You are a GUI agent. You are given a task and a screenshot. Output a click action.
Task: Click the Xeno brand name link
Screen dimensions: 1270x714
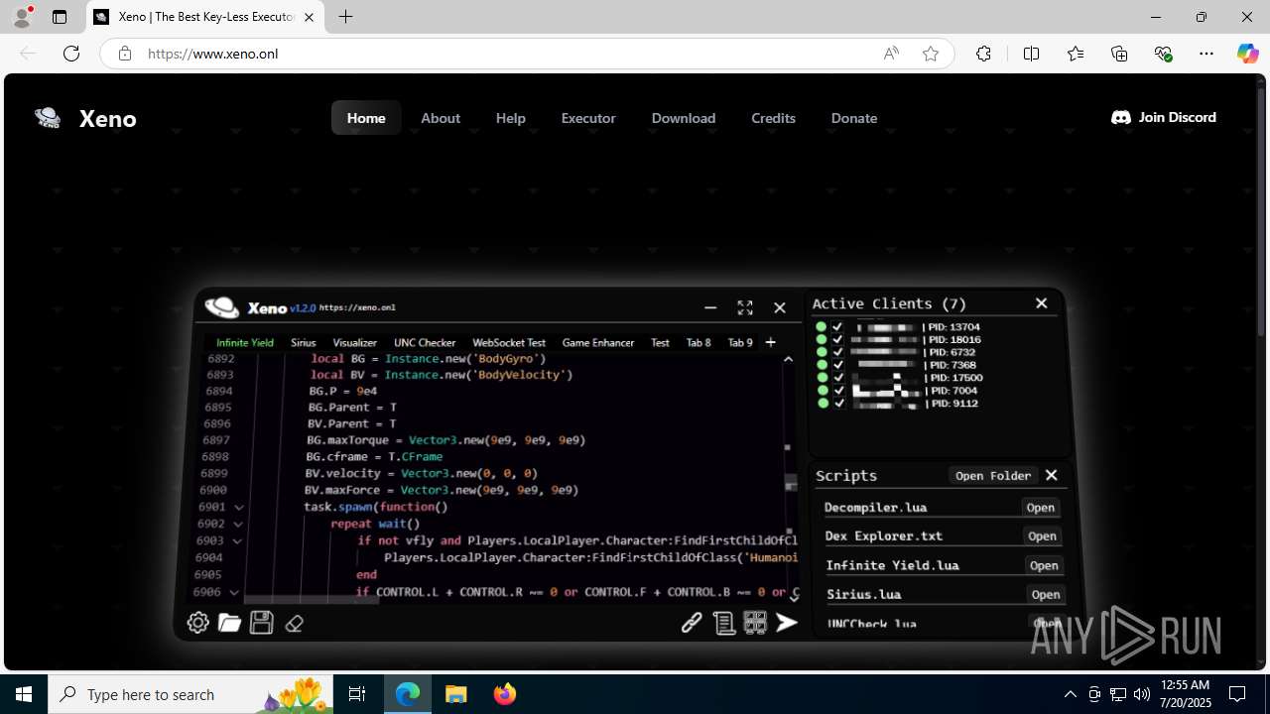click(107, 118)
